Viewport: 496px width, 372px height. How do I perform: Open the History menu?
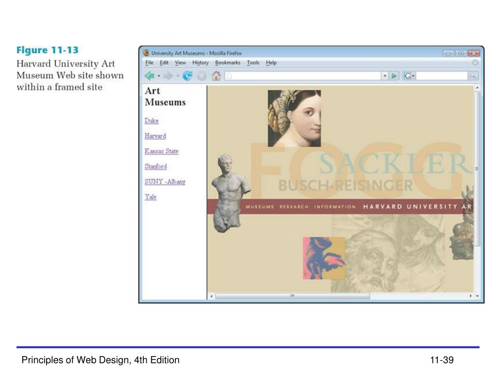[201, 62]
